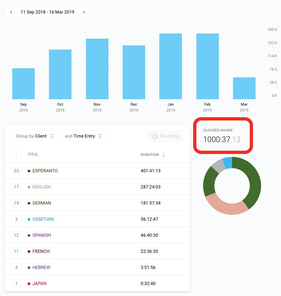
Task: Click the HEBREW duration 3:51:56
Action: pyautogui.click(x=148, y=267)
